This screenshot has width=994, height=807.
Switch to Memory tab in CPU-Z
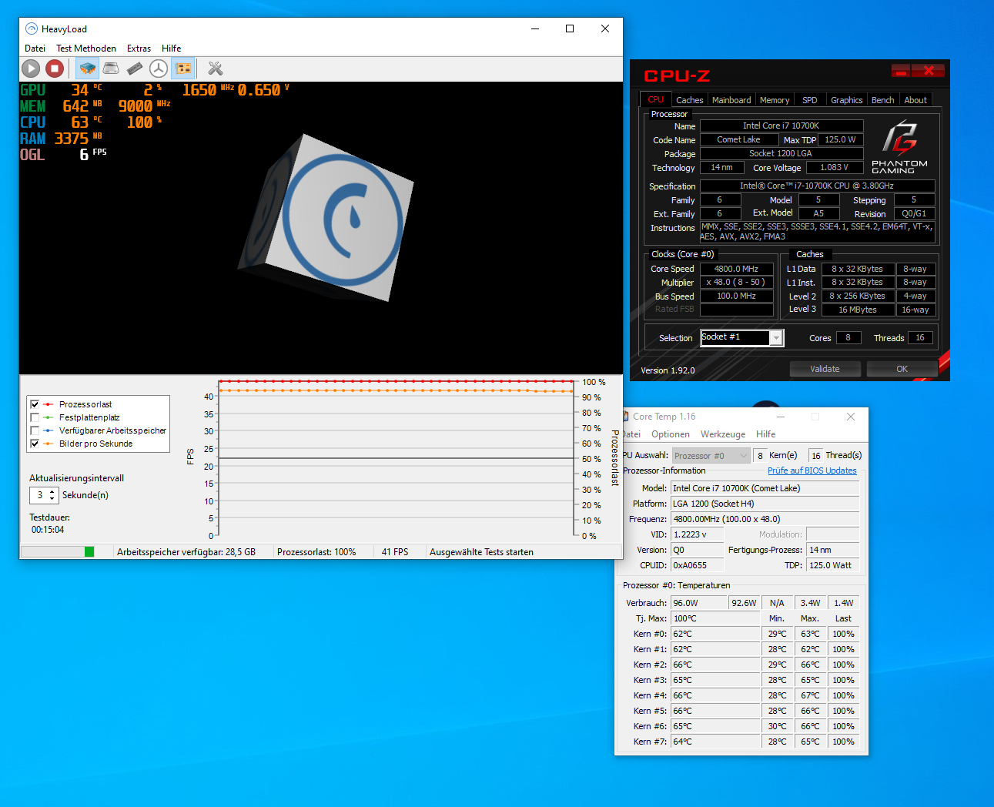point(775,100)
